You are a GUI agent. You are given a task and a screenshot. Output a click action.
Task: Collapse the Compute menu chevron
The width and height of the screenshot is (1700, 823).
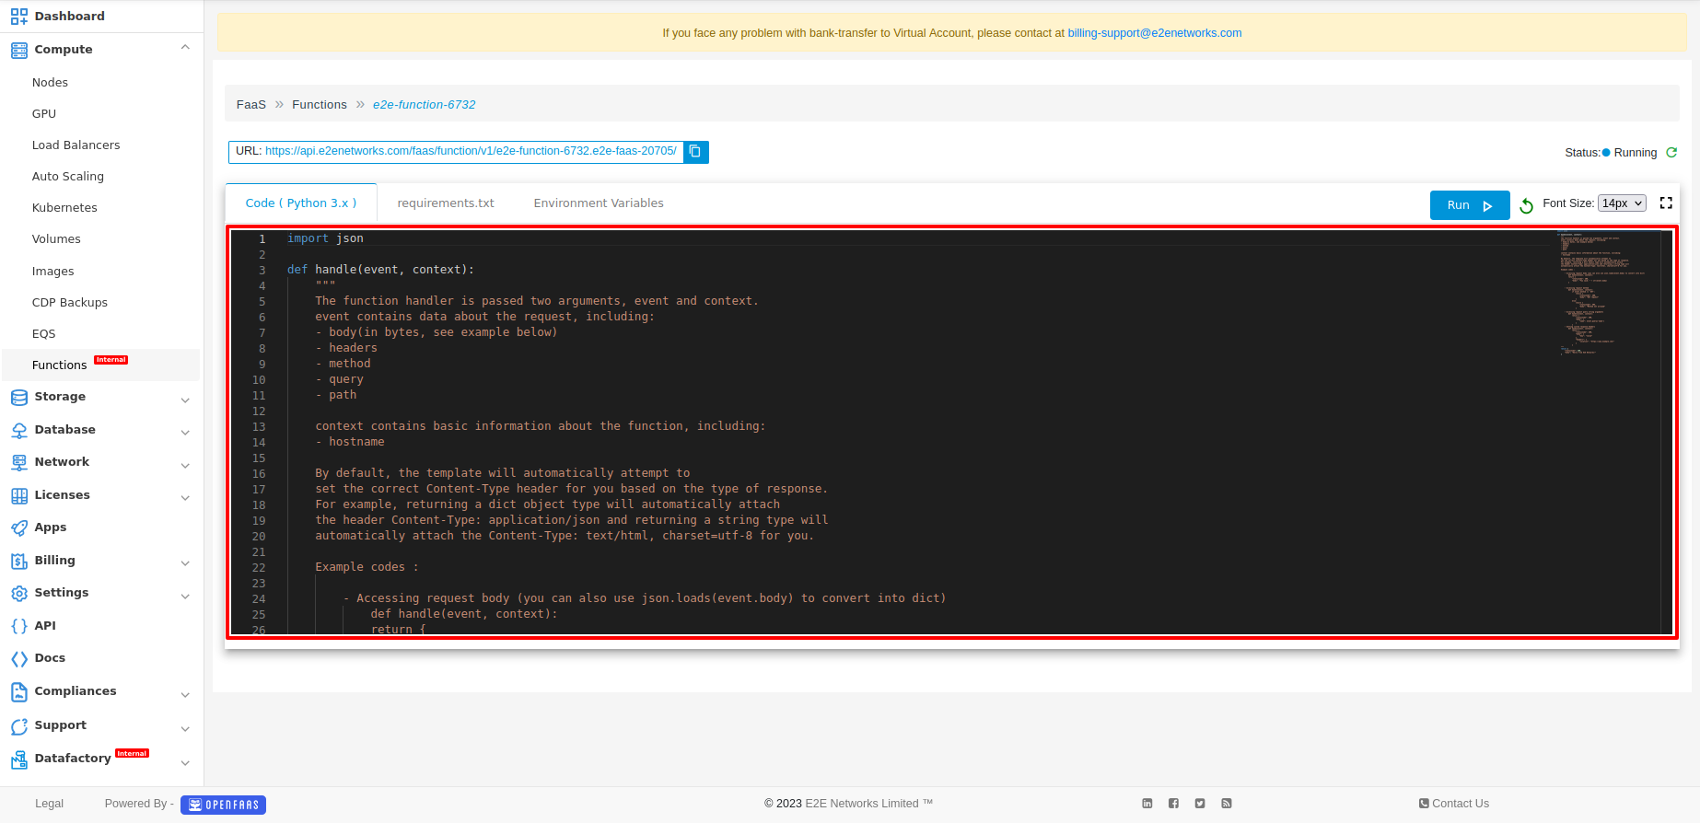[185, 48]
